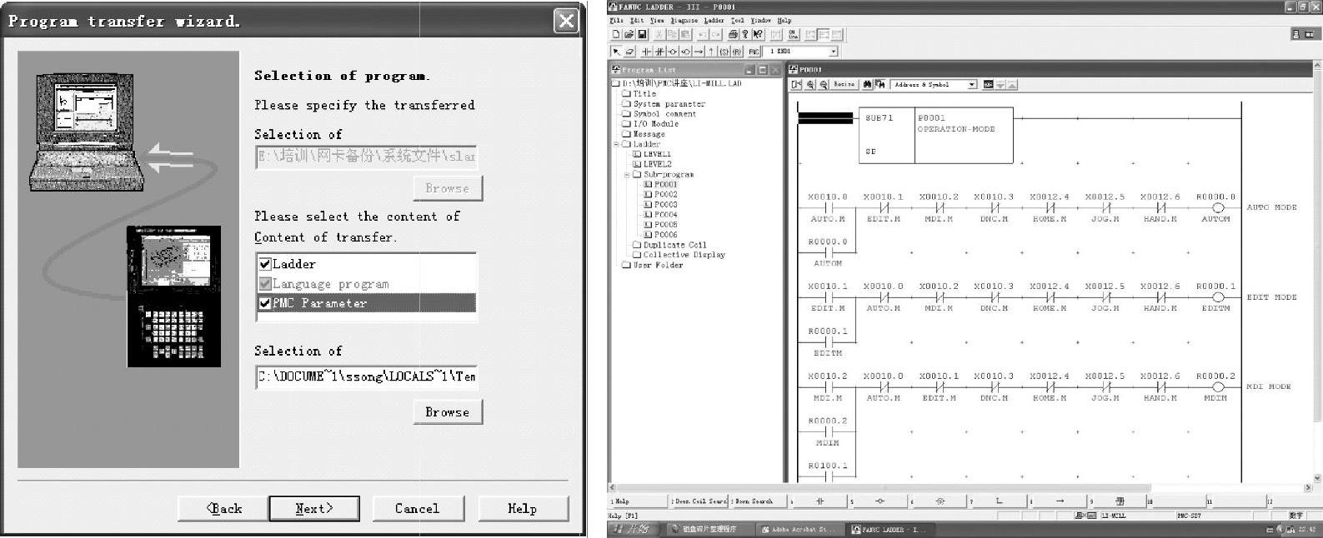Click the Save icon in FANUC LADDER toolbar
1323x538 pixels.
coord(642,34)
